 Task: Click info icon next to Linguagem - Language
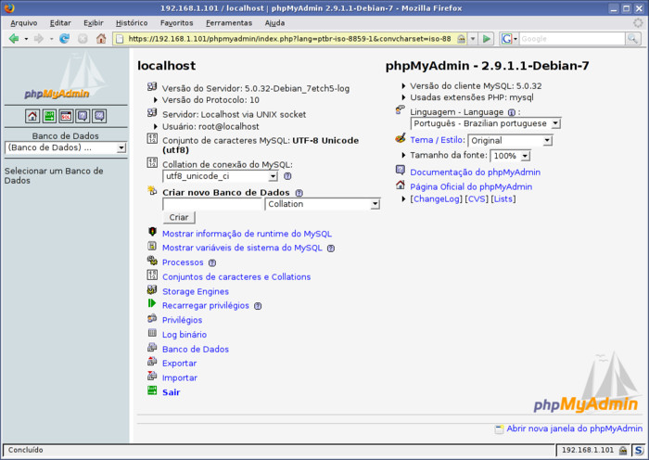click(x=512, y=112)
